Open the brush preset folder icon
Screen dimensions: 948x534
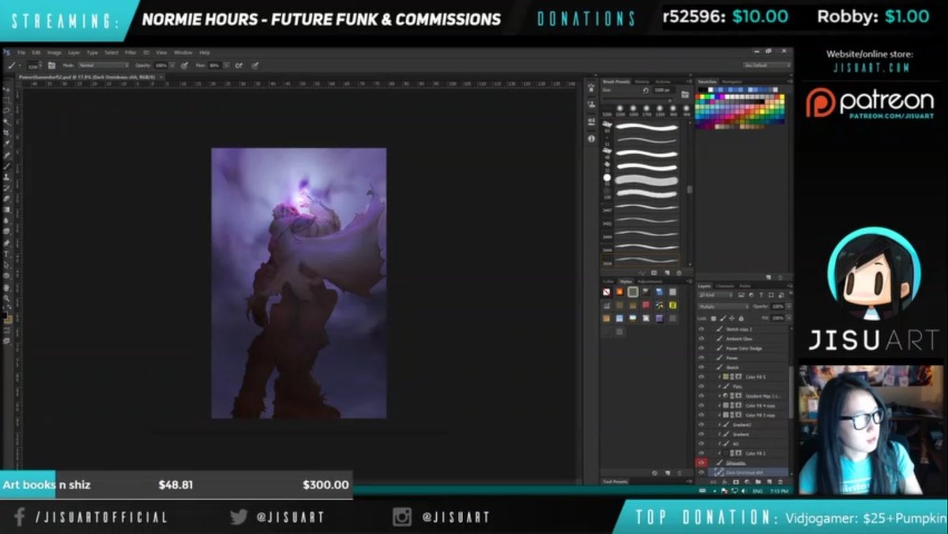[x=685, y=94]
